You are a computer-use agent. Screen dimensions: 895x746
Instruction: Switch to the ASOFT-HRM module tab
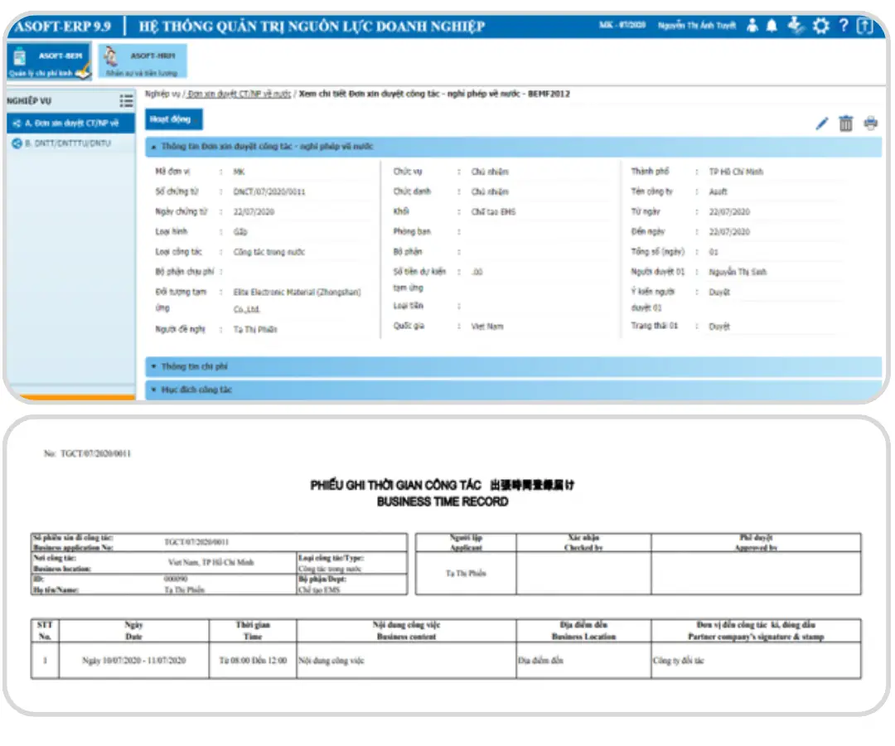[143, 63]
